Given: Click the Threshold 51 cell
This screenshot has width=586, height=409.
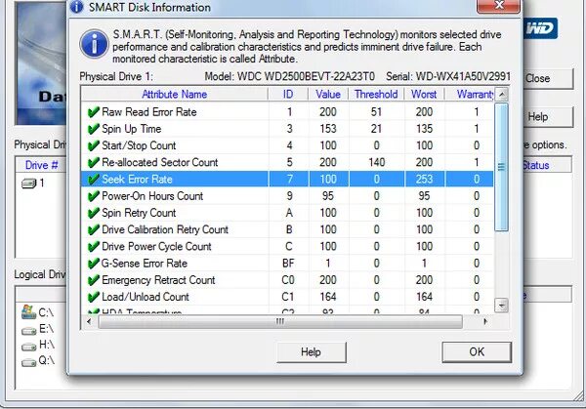Looking at the screenshot, I should point(376,112).
